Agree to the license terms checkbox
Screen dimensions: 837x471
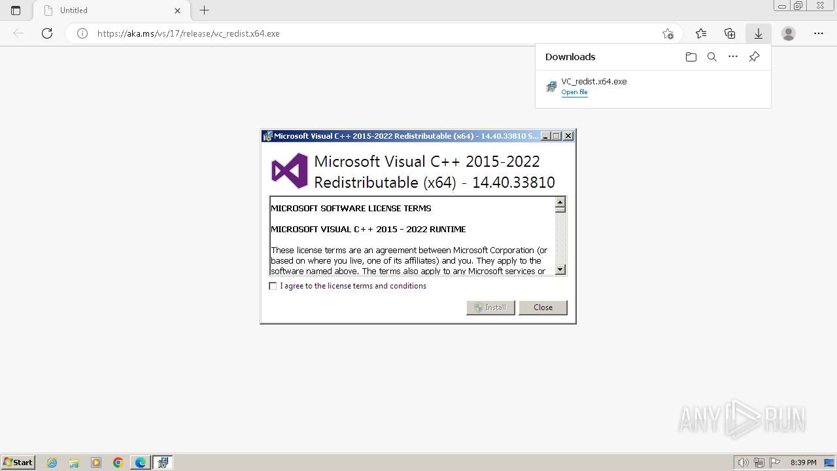click(273, 286)
